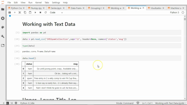Screen dimensions: 187x105
Task: Close the Machine Le tab
Action: click(183, 8)
